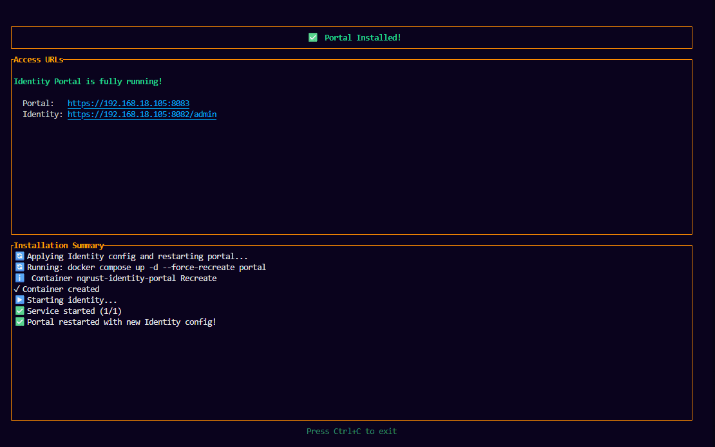
Task: Click the 'Identity:' label
Action: 43,114
